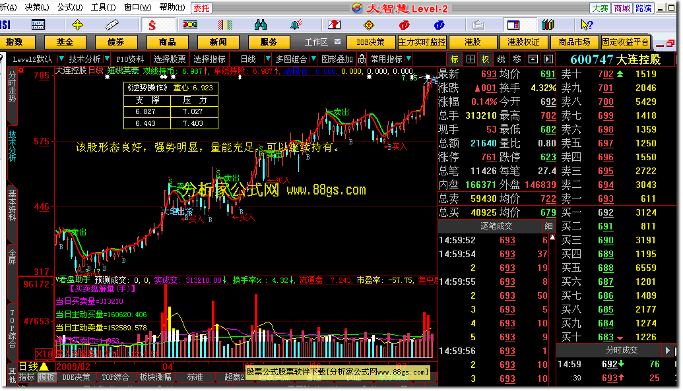Image resolution: width=683 pixels, height=391 pixels.
Task: Click the 委托 order button
Action: [x=202, y=8]
